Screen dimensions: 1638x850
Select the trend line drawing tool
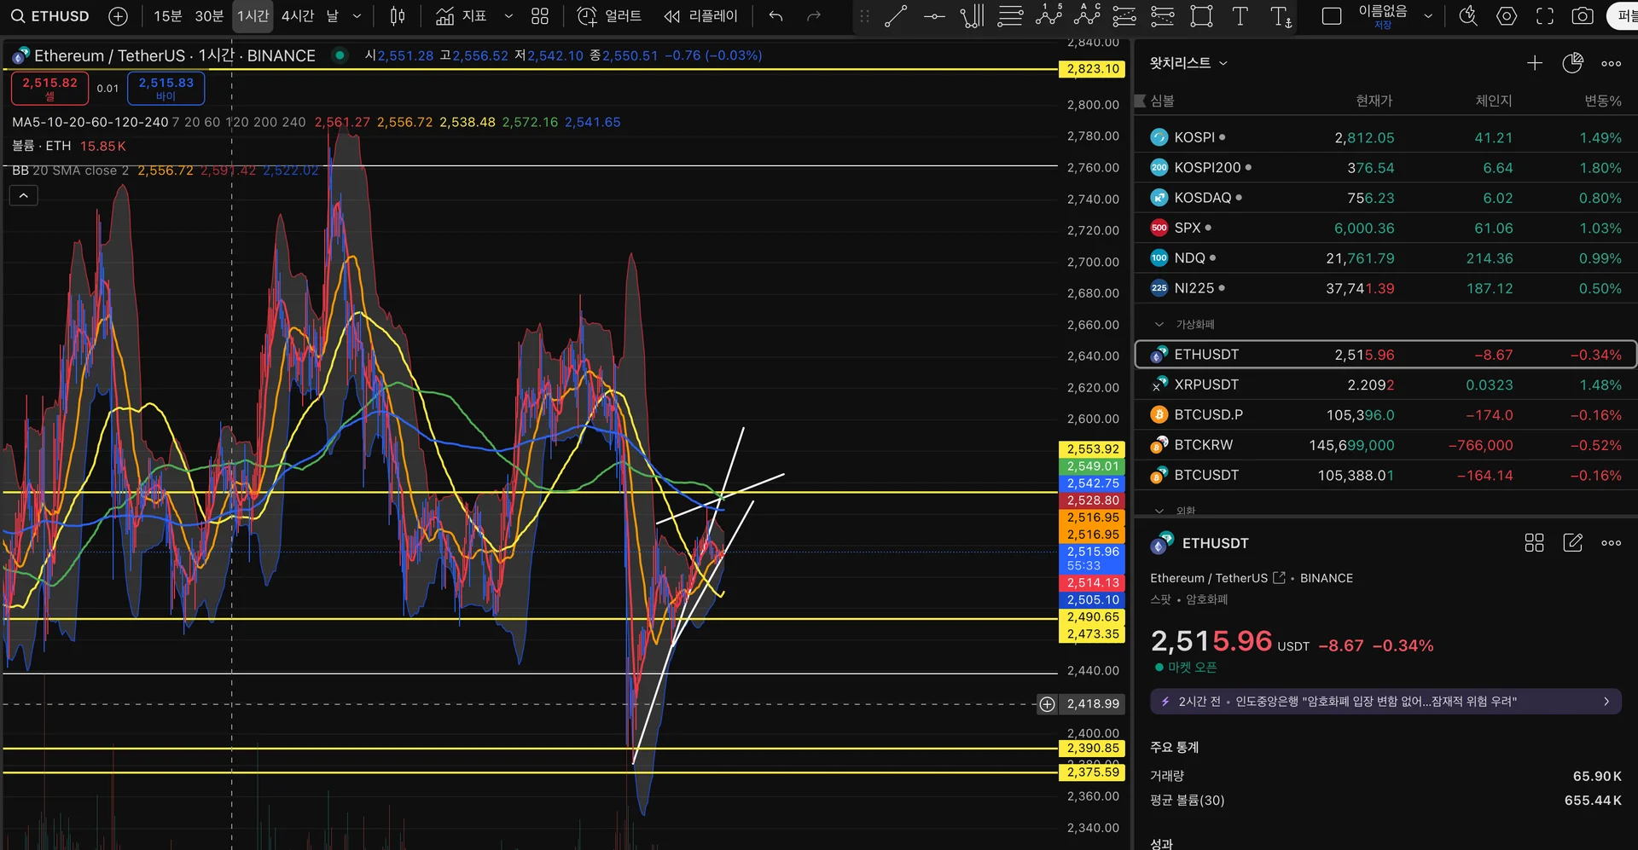(x=895, y=16)
